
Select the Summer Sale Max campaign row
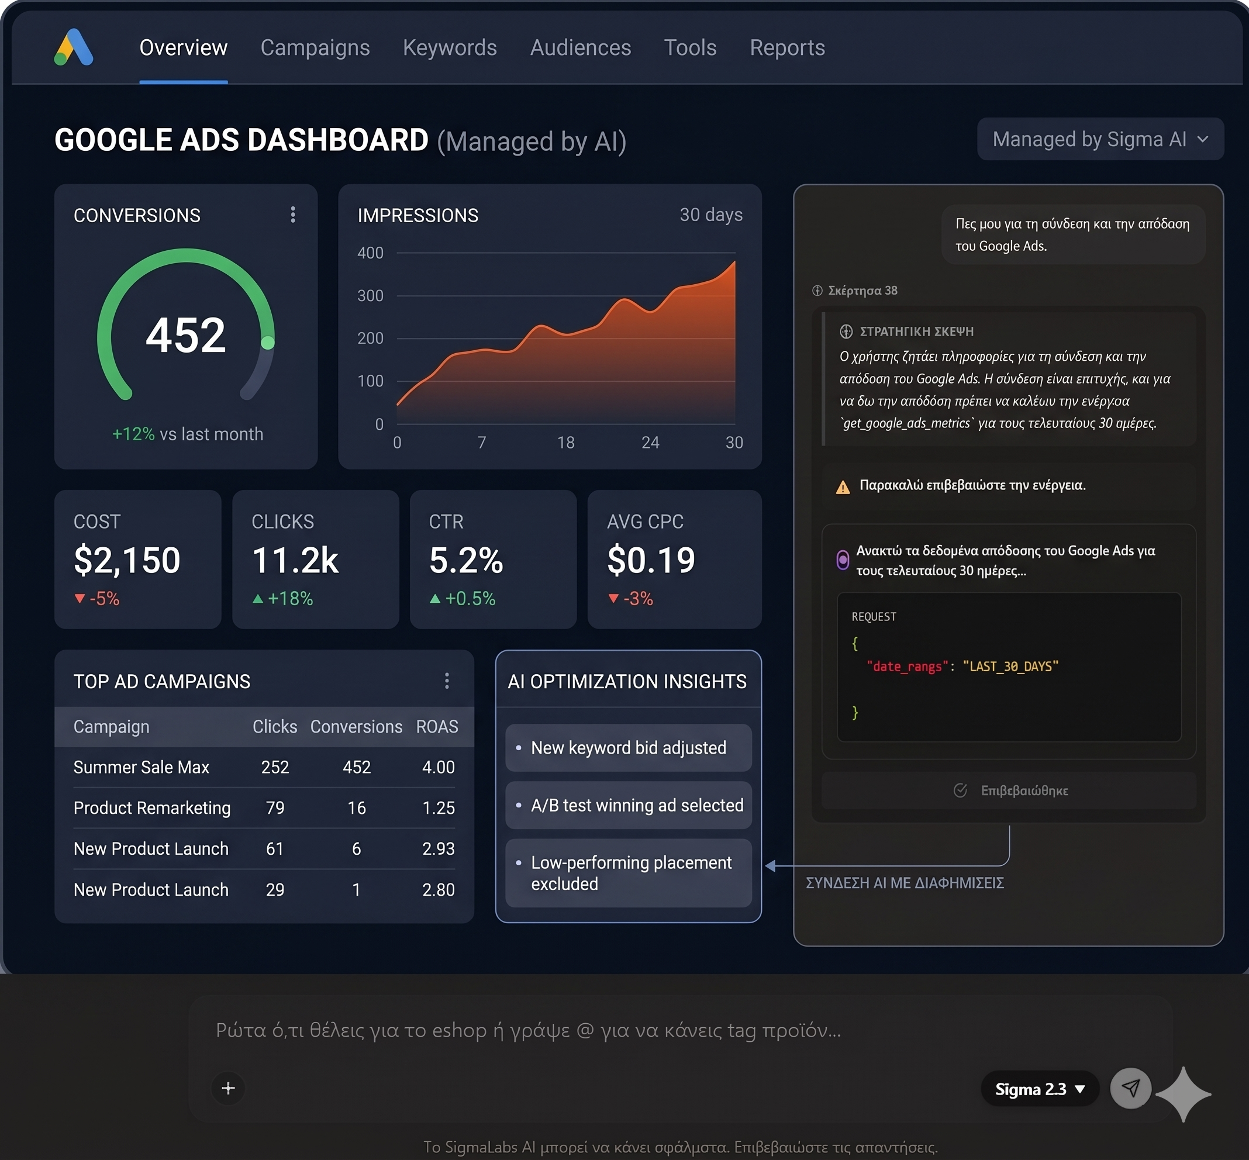[x=264, y=767]
